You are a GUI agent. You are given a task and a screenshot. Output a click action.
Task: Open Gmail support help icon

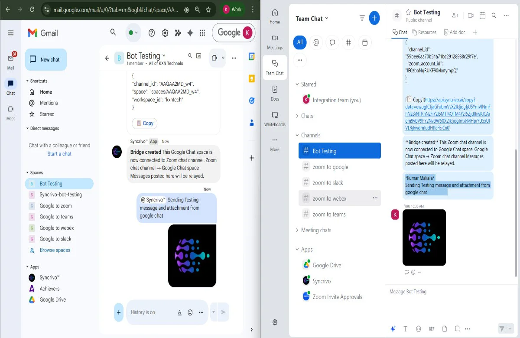tap(152, 33)
